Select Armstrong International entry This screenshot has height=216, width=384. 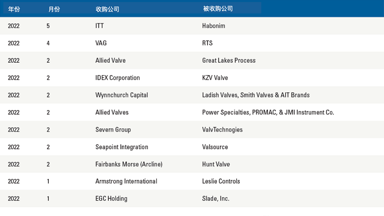[126, 181]
